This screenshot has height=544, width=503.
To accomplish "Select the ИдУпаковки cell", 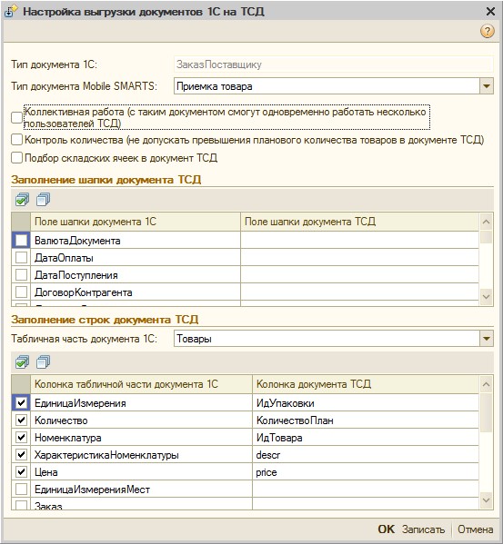I will (x=366, y=403).
